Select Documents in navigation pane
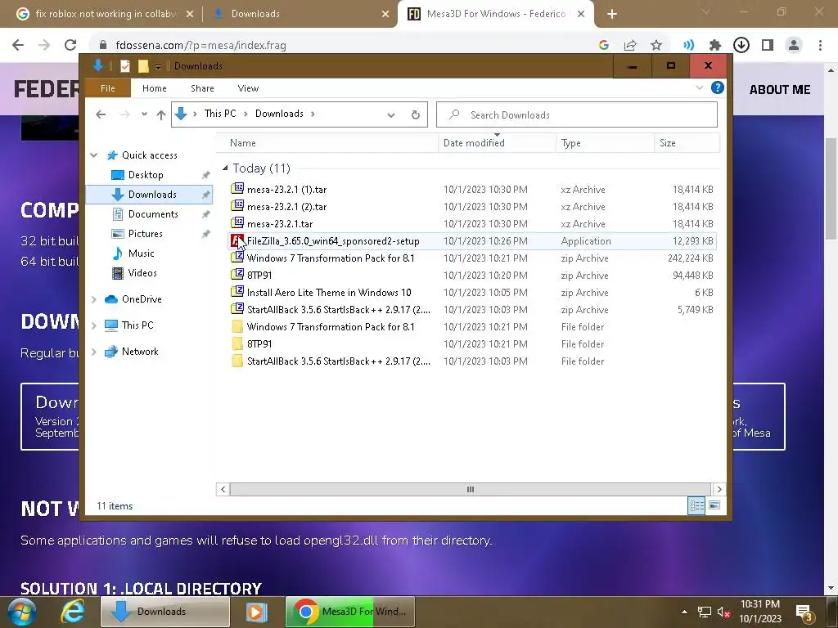 point(153,214)
